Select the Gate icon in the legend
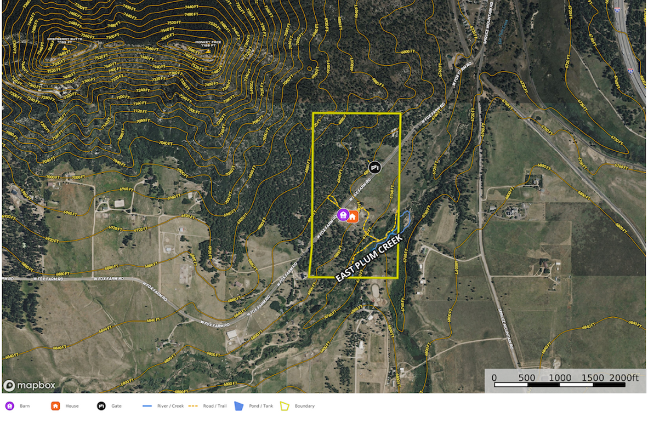648x423 pixels. 100,406
